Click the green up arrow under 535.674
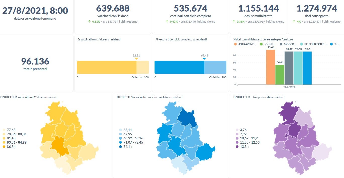The height and width of the screenshot is (178, 344). tap(167, 22)
